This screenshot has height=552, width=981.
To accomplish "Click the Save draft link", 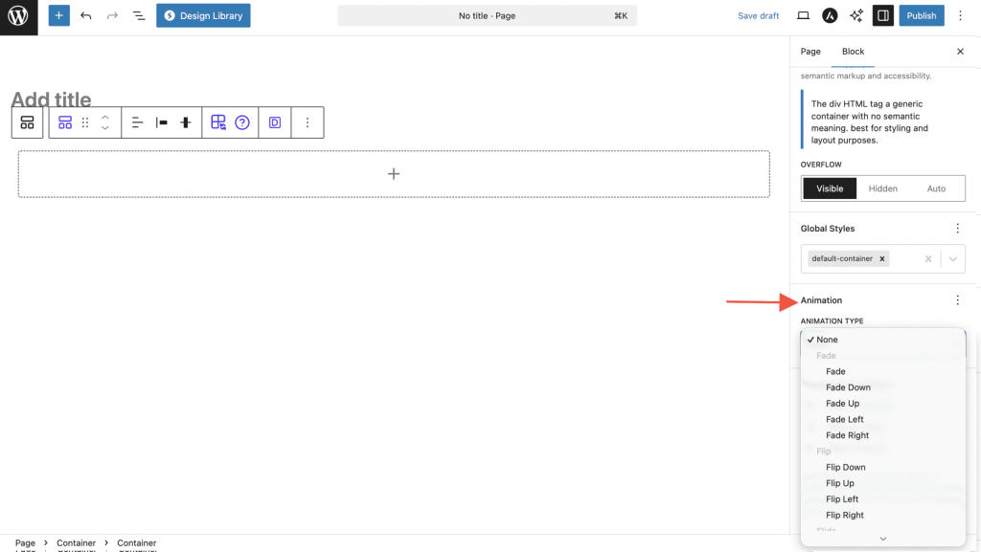I will [758, 15].
